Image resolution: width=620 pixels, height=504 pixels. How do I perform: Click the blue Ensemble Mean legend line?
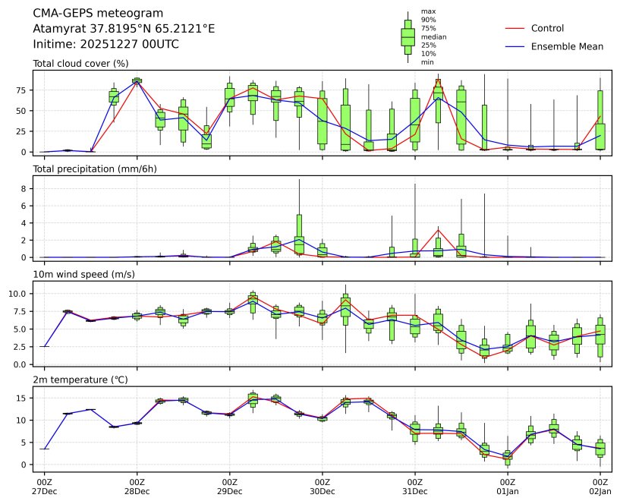[514, 47]
